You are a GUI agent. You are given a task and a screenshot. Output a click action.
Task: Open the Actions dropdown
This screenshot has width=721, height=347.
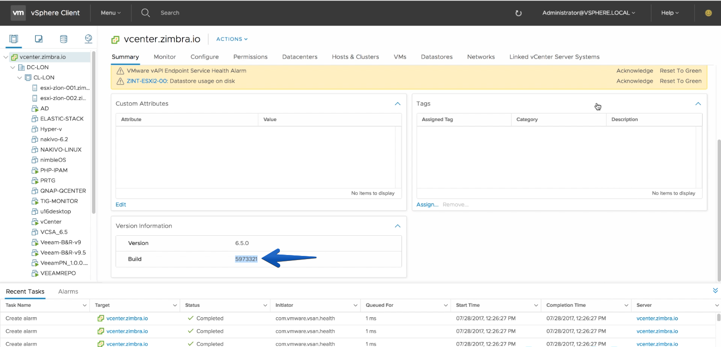click(232, 39)
